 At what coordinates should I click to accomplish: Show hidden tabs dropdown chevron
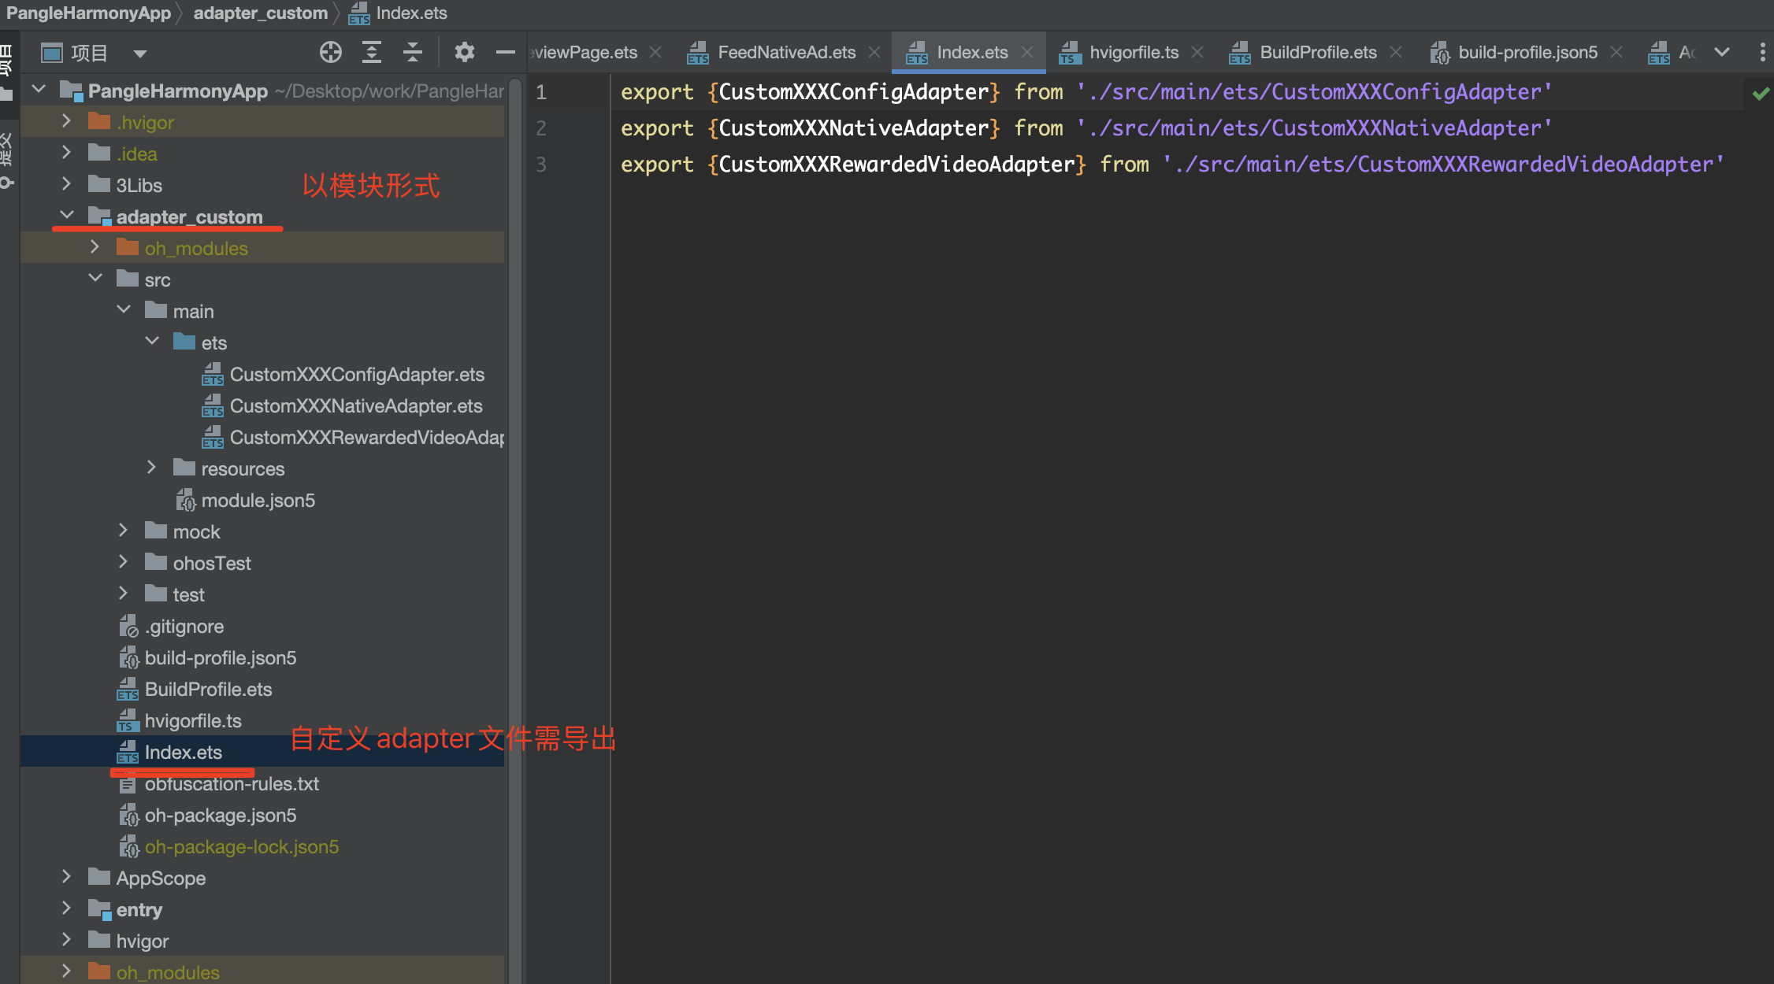[x=1722, y=52]
